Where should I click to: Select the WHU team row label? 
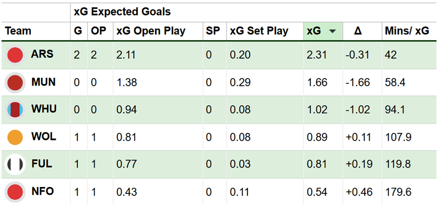pos(43,109)
